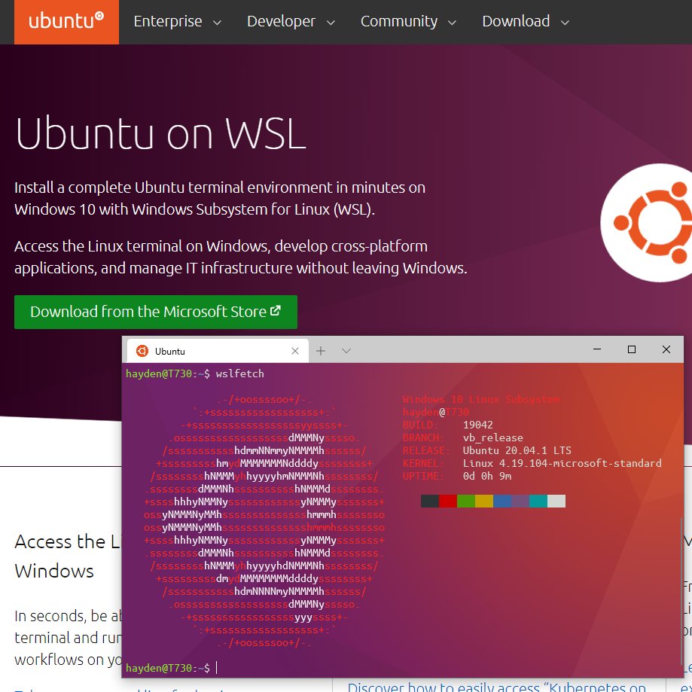Click the 'vb_release' branch value

click(x=492, y=437)
